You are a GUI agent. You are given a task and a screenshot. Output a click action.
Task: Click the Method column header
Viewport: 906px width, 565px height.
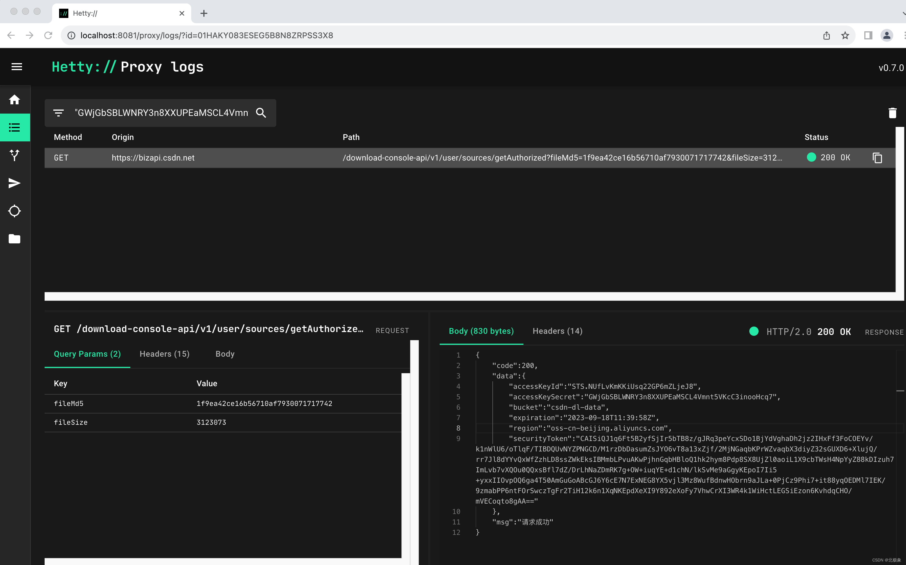click(67, 137)
